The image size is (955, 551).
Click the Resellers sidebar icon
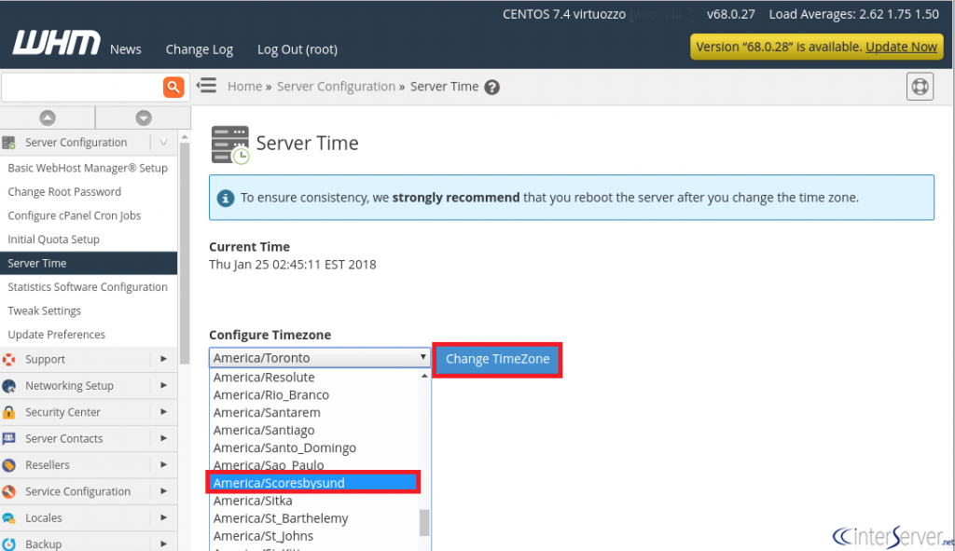(x=8, y=465)
